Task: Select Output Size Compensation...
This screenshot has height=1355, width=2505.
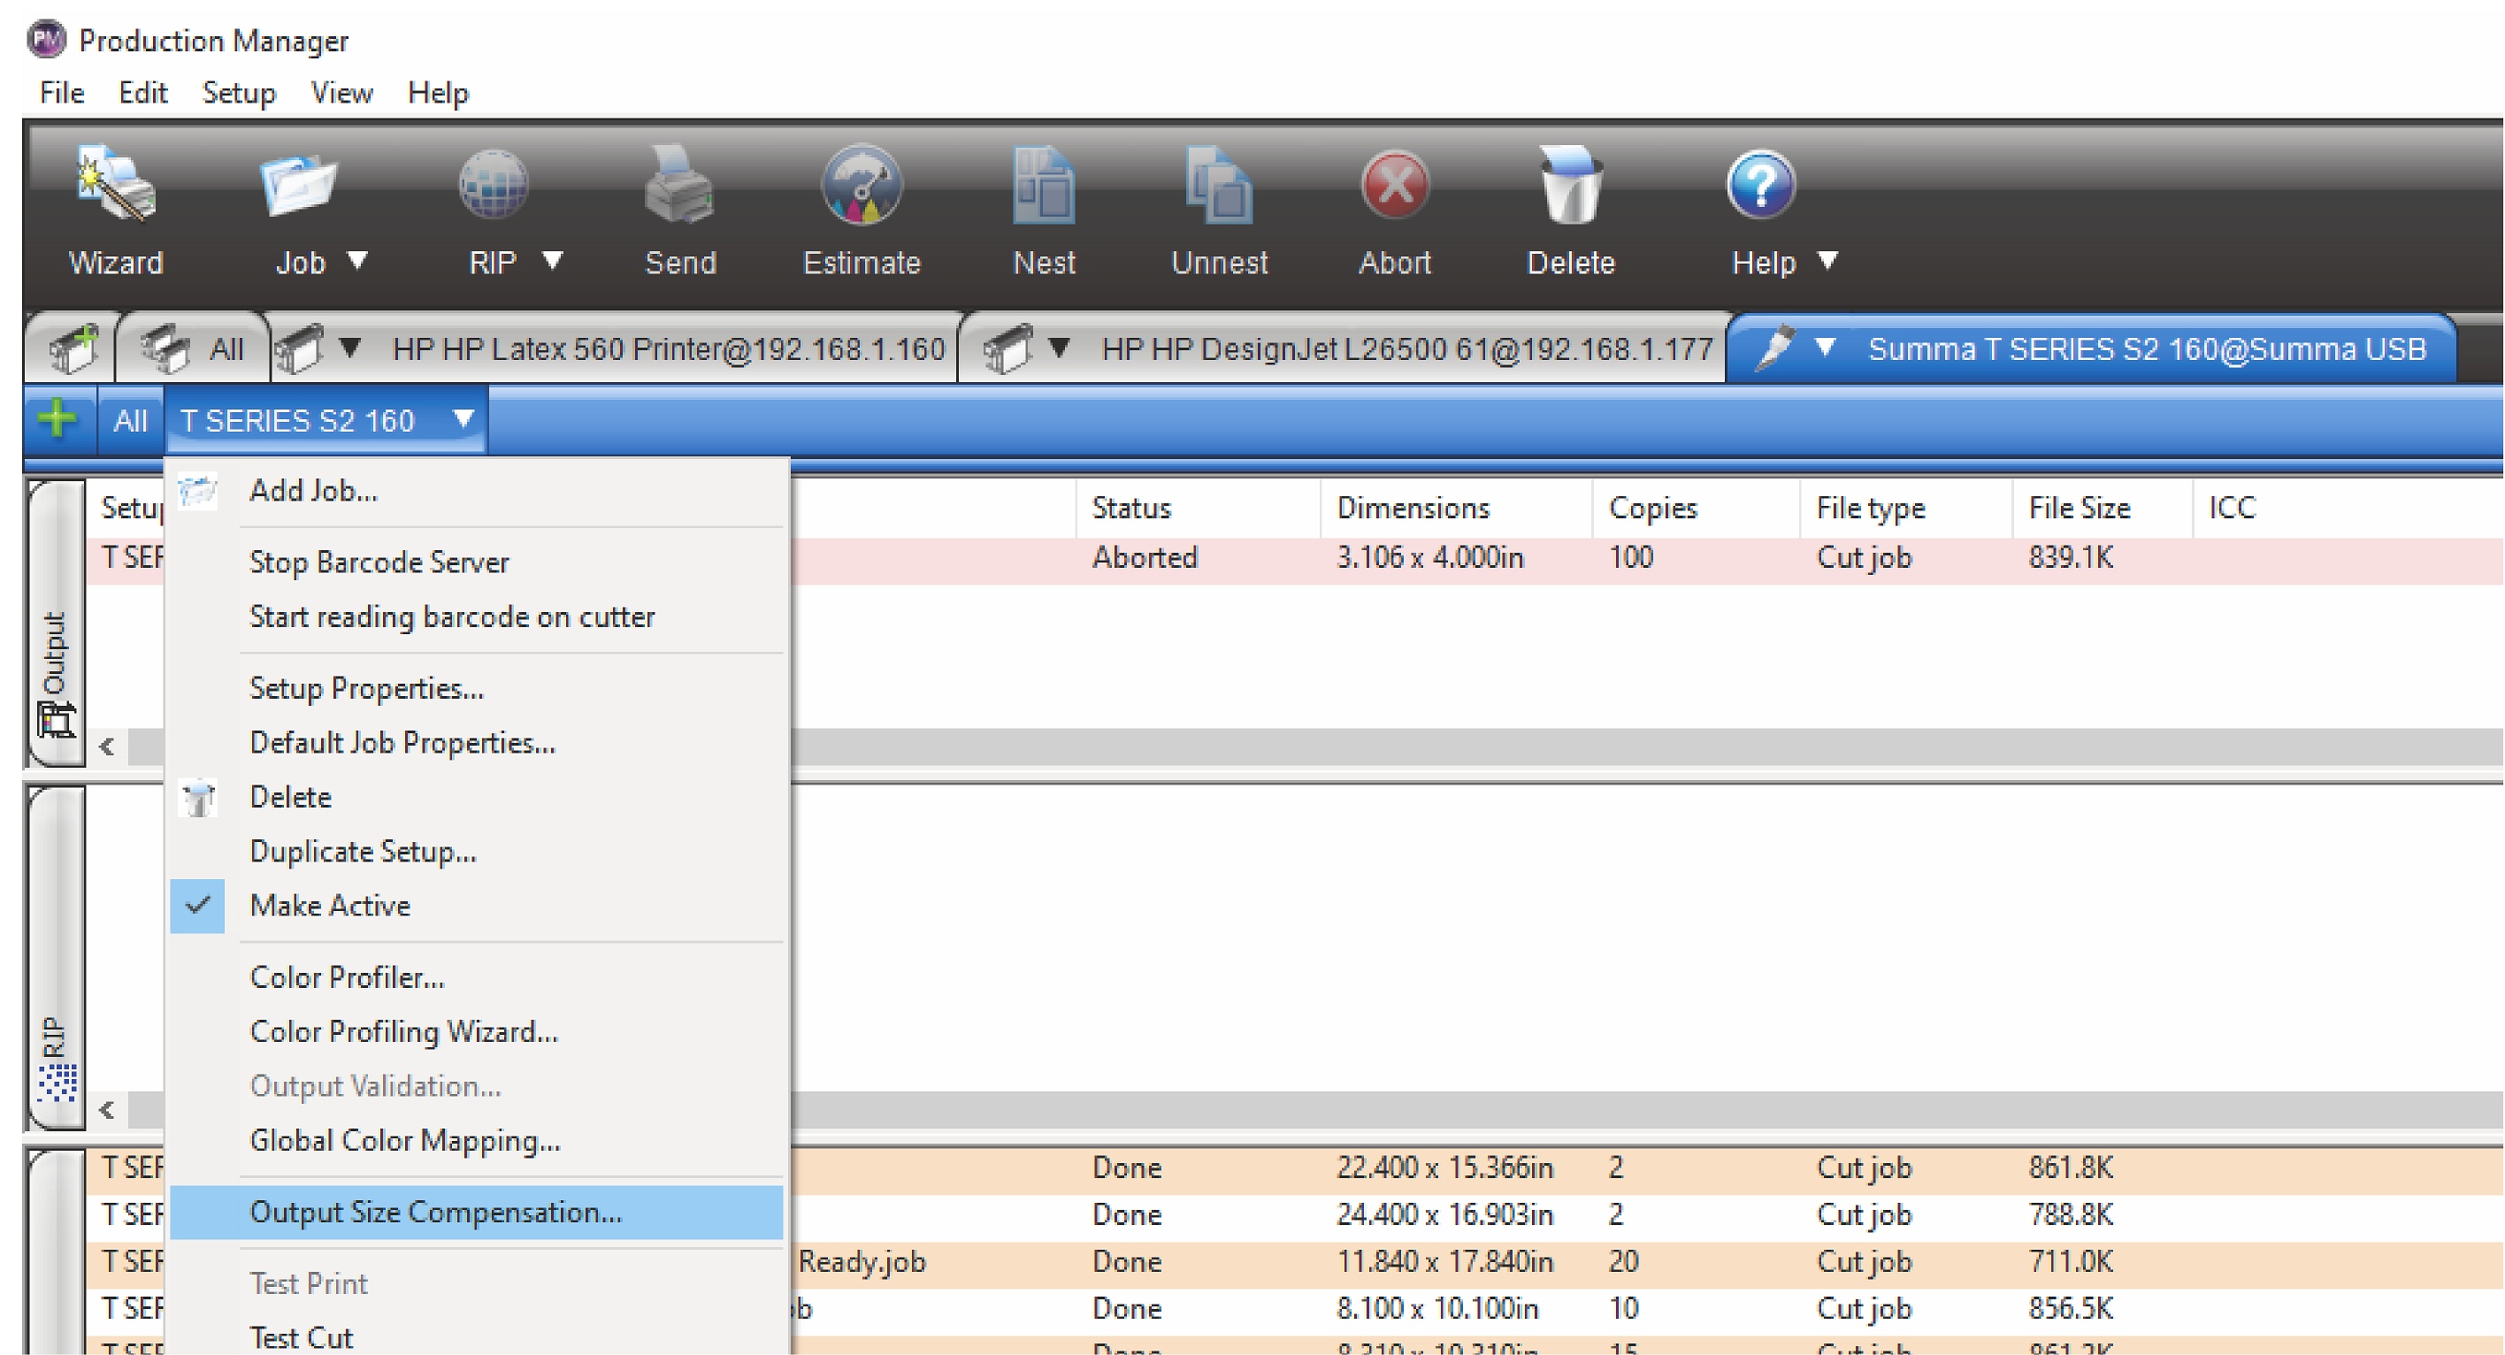Action: point(477,1212)
